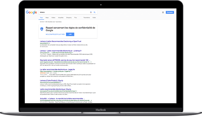Open La lettre recommandée électronique LegalLife result
Screen dimensions: 202x117
(x=57, y=70)
